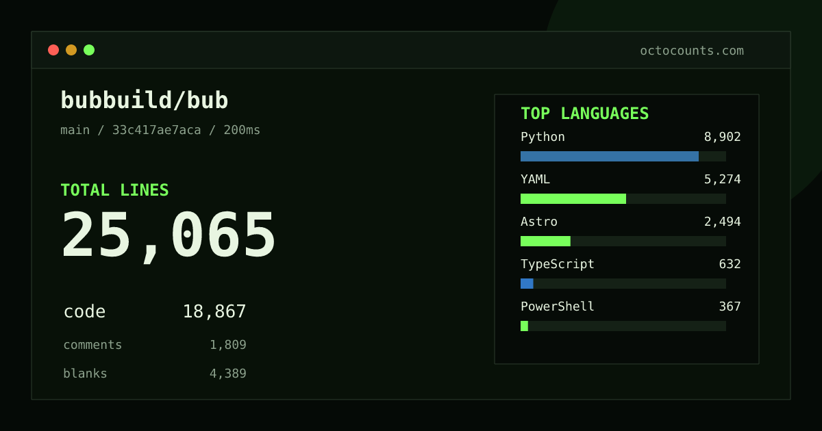822x431 pixels.
Task: Click the red window dot
Action: [53, 50]
